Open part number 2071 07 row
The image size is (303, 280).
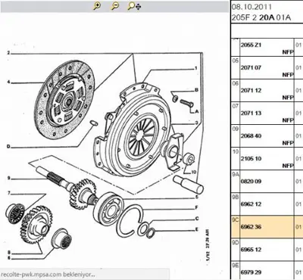click(267, 67)
